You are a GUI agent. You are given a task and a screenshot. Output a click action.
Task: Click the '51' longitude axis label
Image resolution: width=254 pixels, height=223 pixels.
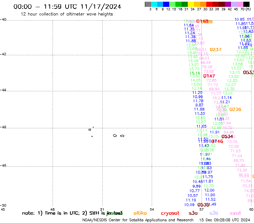102,210
